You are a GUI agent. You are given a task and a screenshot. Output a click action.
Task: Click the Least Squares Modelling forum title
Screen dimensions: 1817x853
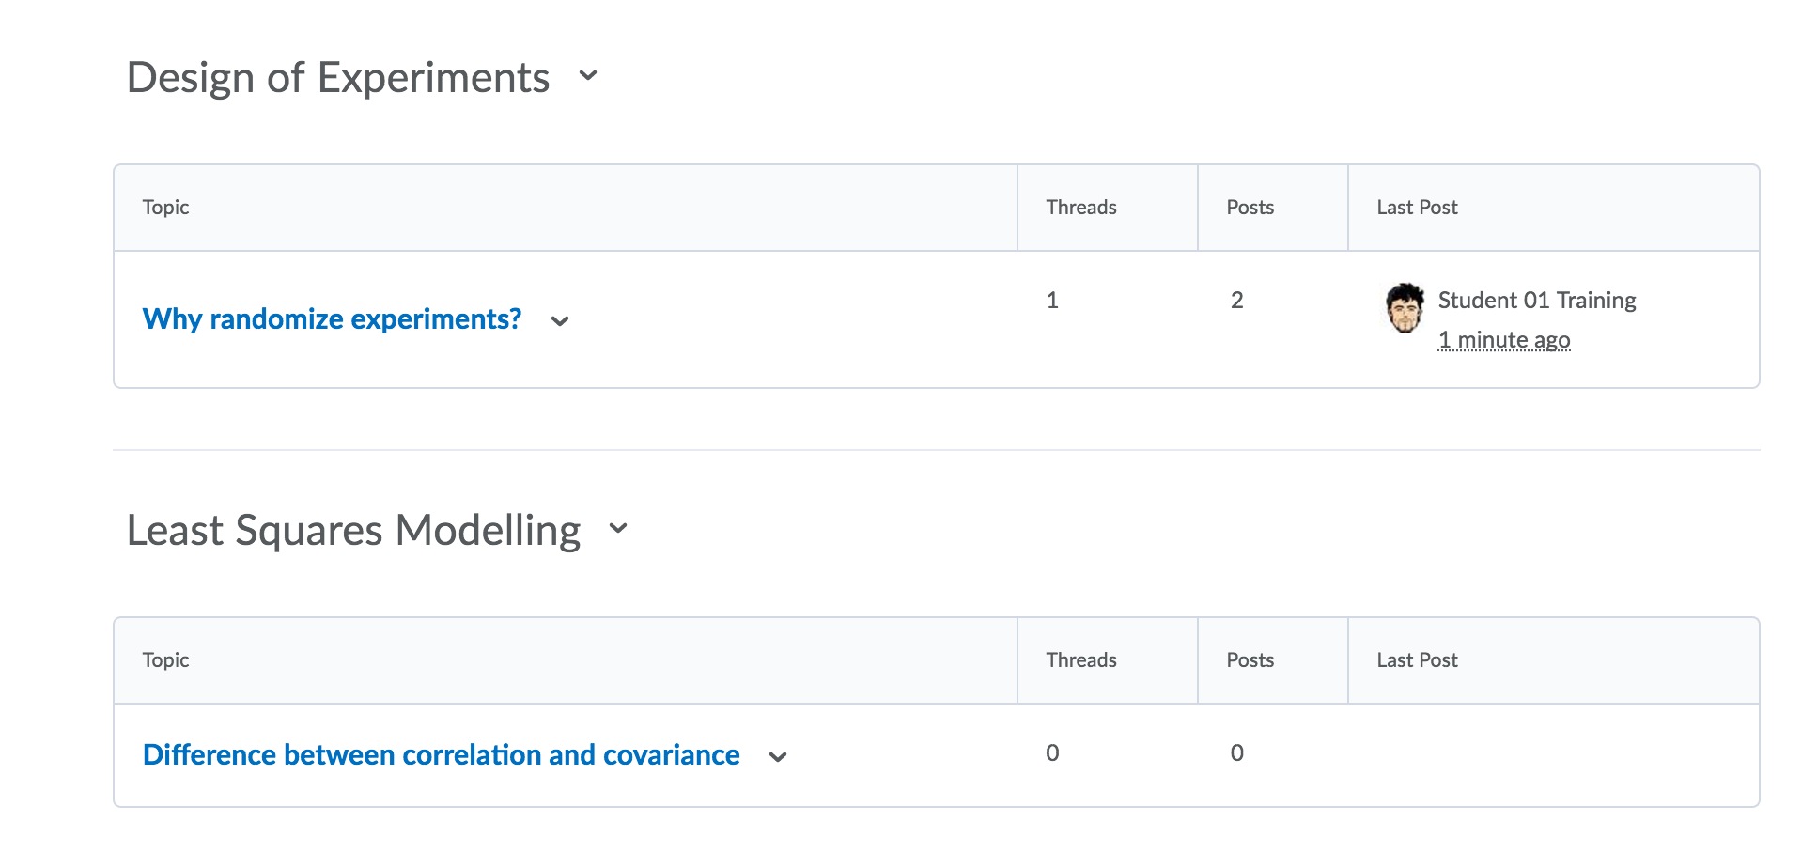pos(353,530)
